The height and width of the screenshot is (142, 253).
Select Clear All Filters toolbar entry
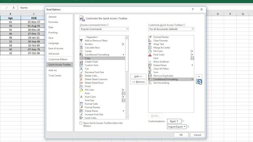171,69
